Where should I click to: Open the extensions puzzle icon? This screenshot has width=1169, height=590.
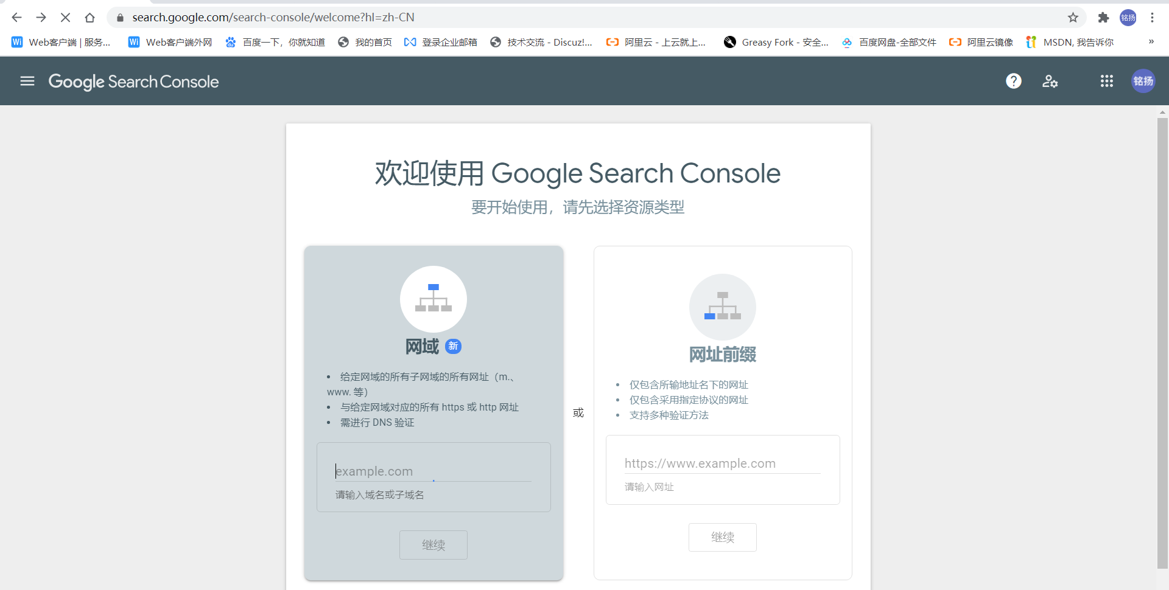click(1103, 18)
